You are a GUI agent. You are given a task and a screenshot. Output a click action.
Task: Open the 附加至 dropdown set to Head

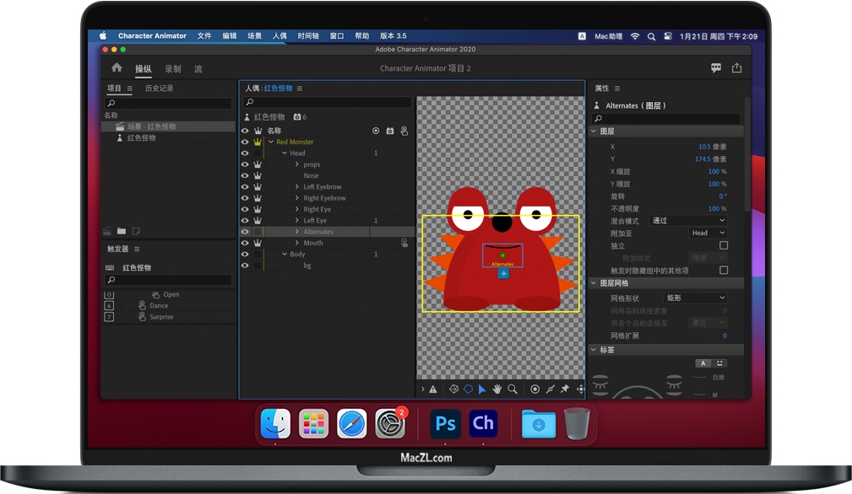pos(709,233)
